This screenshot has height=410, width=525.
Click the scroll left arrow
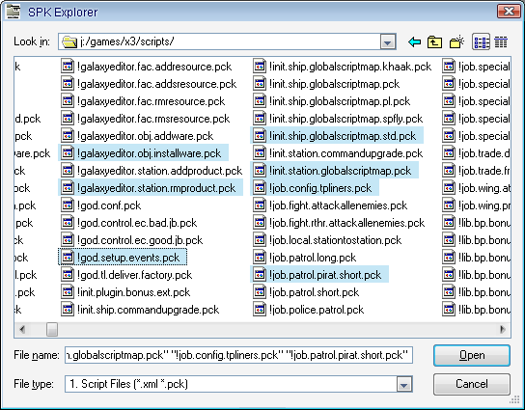[x=22, y=329]
